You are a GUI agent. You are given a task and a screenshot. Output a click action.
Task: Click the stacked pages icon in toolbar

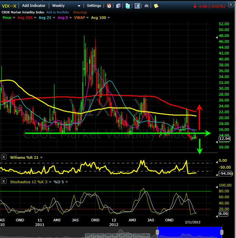pos(118,6)
